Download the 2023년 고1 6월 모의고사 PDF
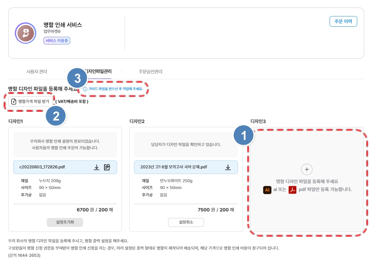Image resolution: width=379 pixels, height=265 pixels. pyautogui.click(x=228, y=167)
